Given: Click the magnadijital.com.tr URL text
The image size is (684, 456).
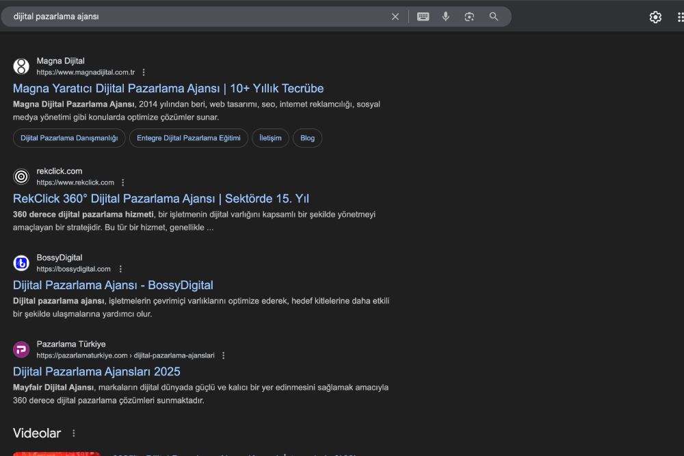Looking at the screenshot, I should 85,72.
